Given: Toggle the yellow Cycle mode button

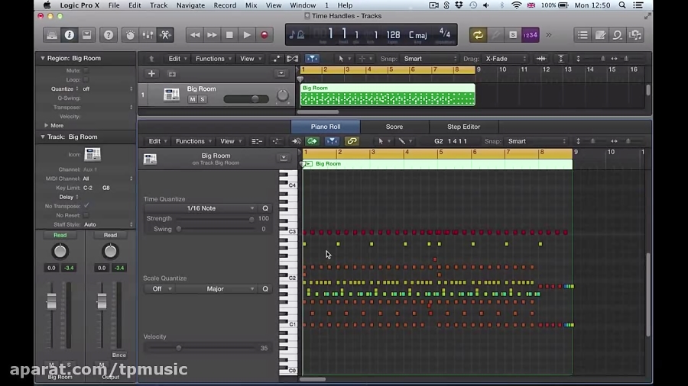Looking at the screenshot, I should click(x=478, y=35).
